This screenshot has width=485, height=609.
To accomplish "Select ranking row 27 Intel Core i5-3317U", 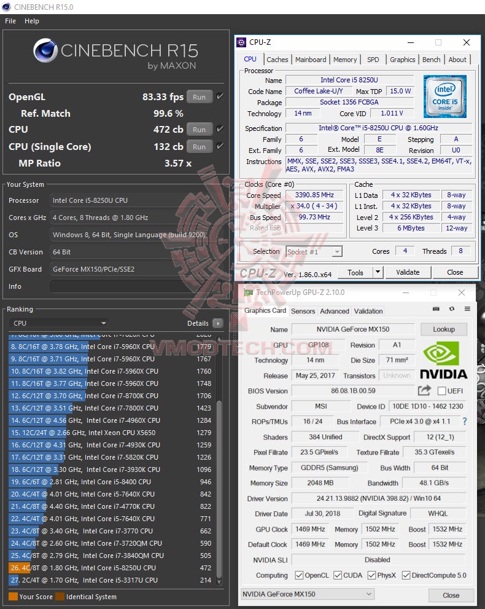I will point(112,580).
